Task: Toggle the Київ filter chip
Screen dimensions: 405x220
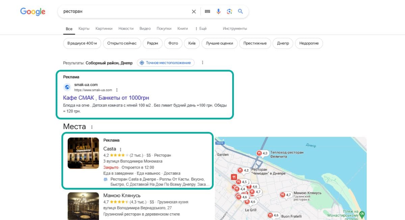Action: (192, 44)
